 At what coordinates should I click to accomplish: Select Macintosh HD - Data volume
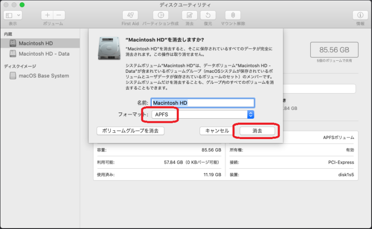40,54
